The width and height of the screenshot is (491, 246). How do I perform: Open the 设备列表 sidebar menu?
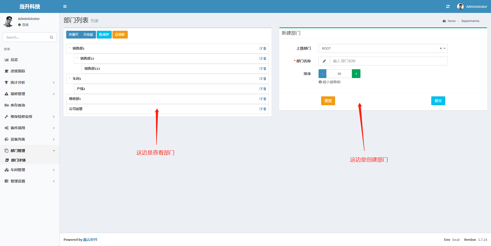coord(30,139)
